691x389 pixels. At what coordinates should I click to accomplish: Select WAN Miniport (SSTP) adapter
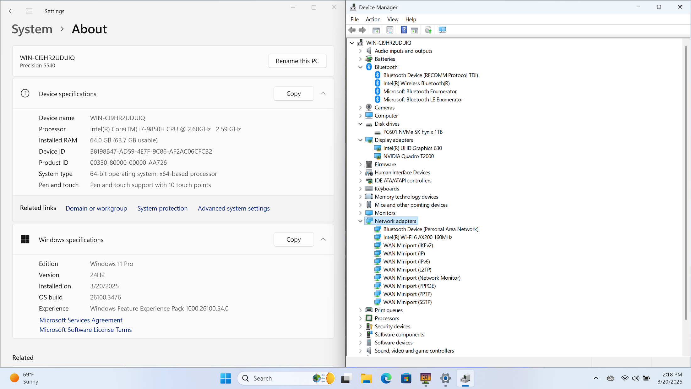coord(407,302)
